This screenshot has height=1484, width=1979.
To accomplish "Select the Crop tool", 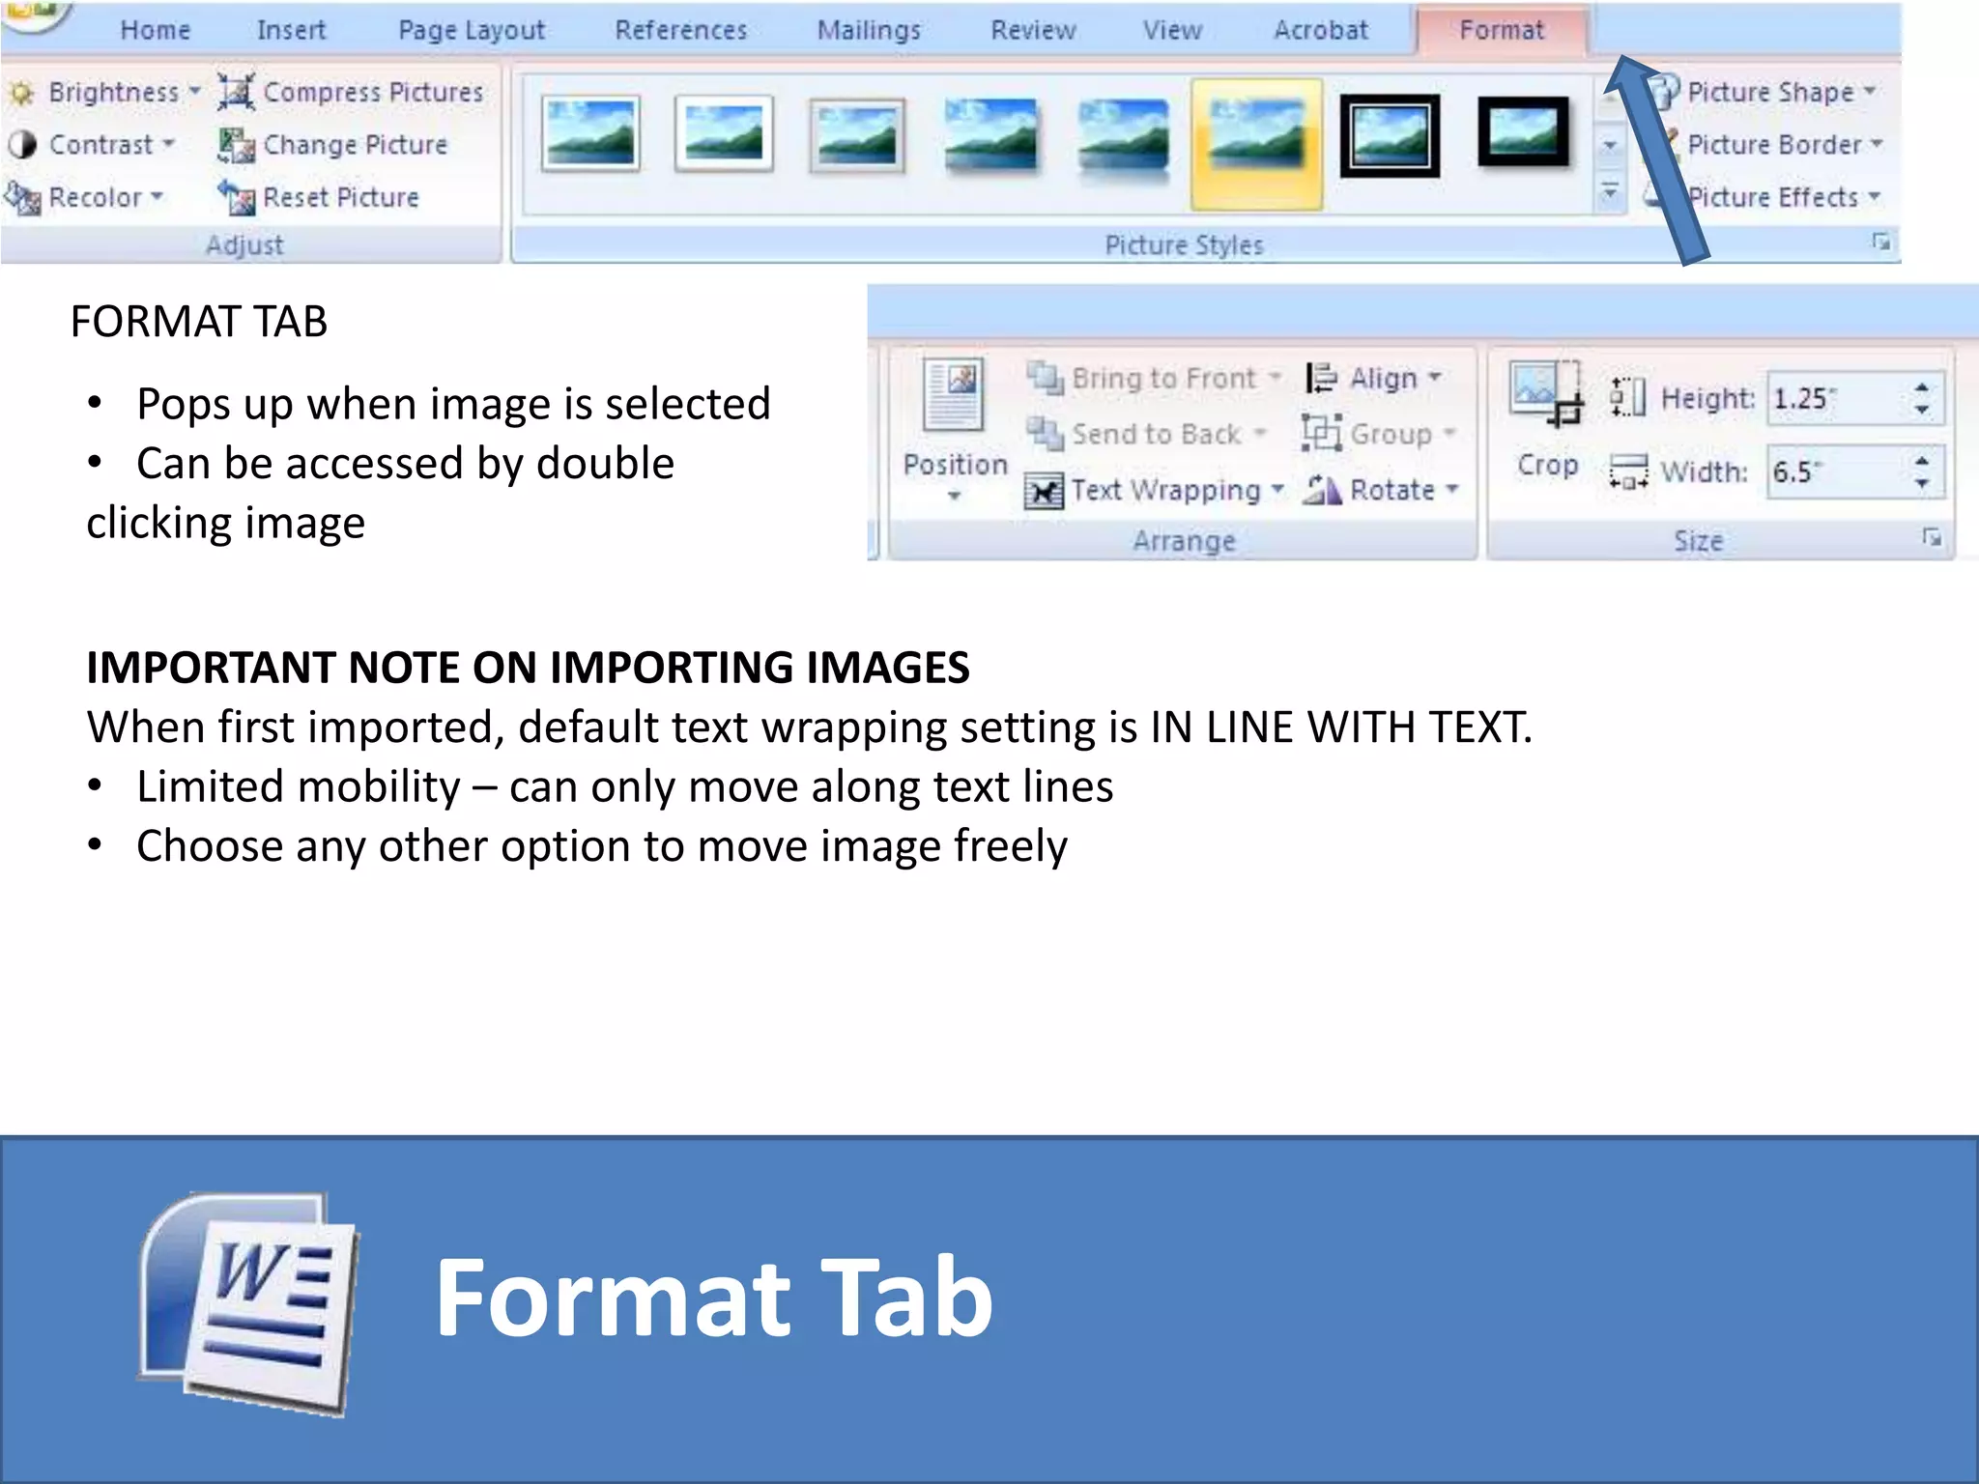I will point(1546,420).
